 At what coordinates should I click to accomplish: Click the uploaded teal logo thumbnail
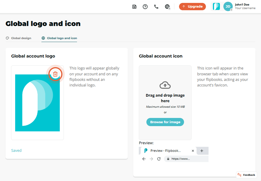(37, 103)
